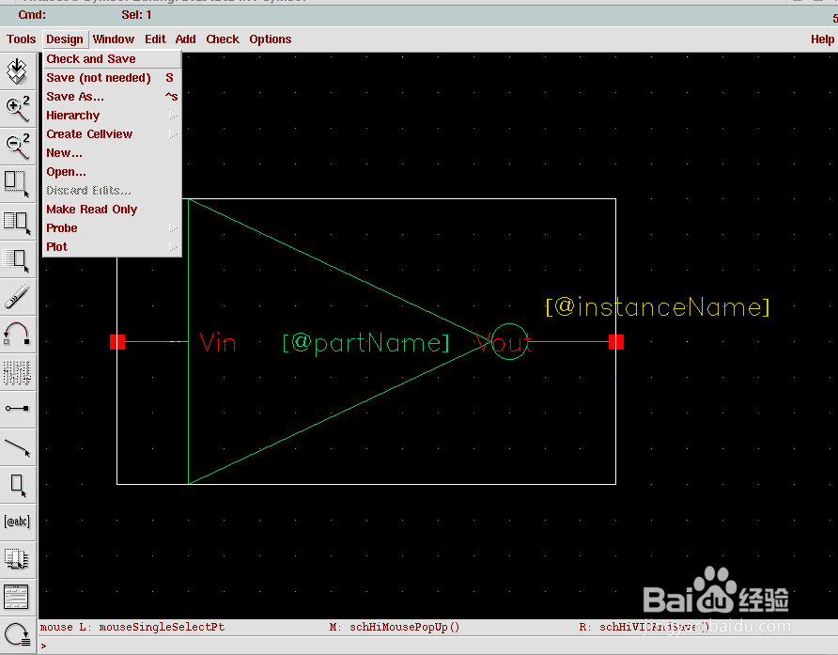Open the Check menu
This screenshot has height=655, width=838.
223,39
